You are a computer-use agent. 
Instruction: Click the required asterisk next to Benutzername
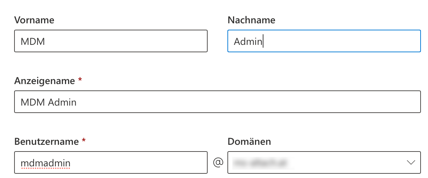click(84, 141)
